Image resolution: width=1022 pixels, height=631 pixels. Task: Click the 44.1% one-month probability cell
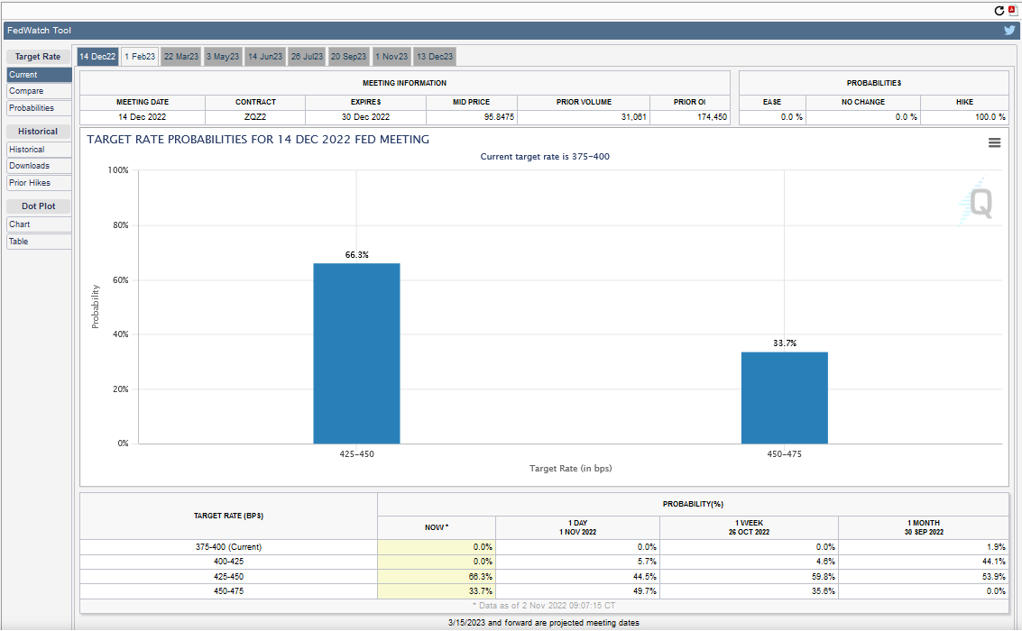coord(924,562)
